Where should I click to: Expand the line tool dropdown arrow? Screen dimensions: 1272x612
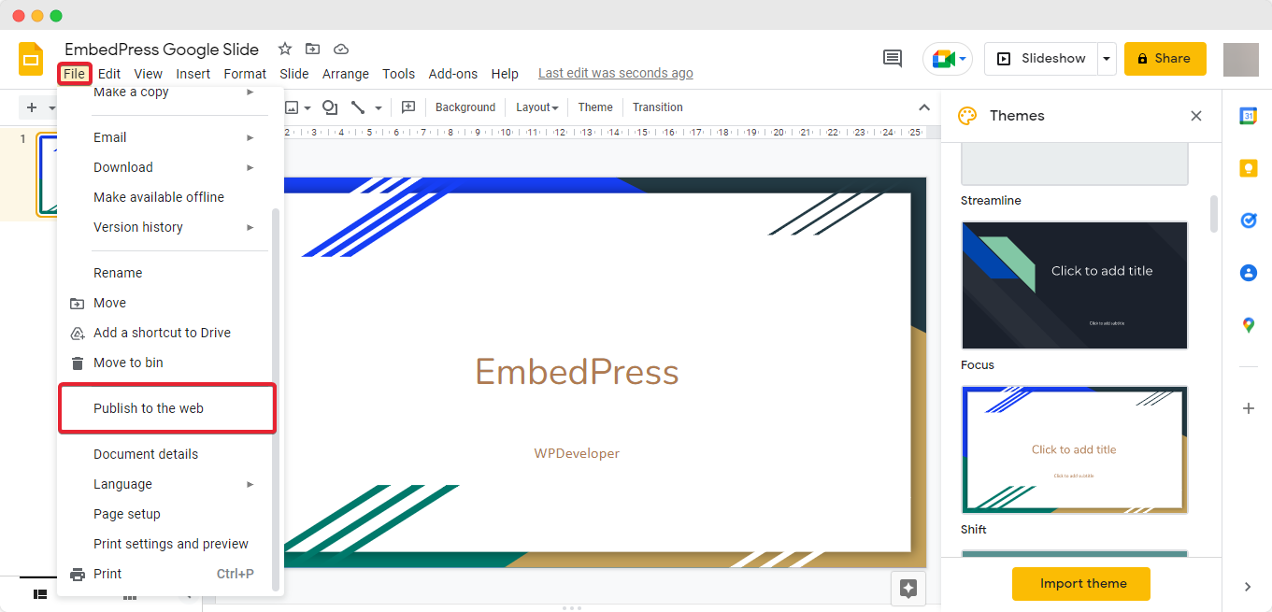click(378, 107)
